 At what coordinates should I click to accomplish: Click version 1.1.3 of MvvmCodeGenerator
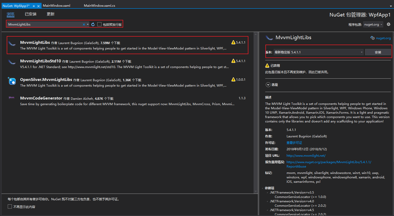[x=242, y=98]
